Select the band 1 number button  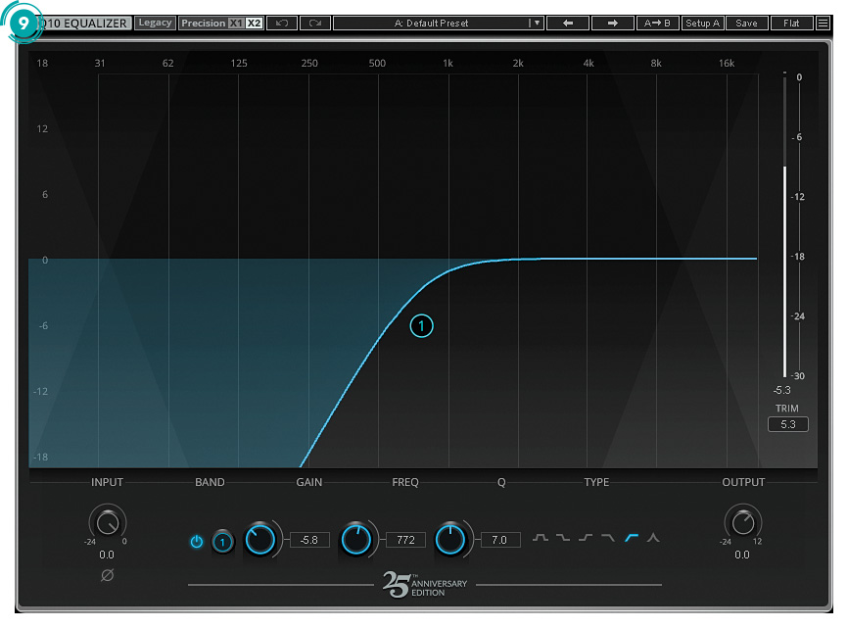click(x=222, y=542)
